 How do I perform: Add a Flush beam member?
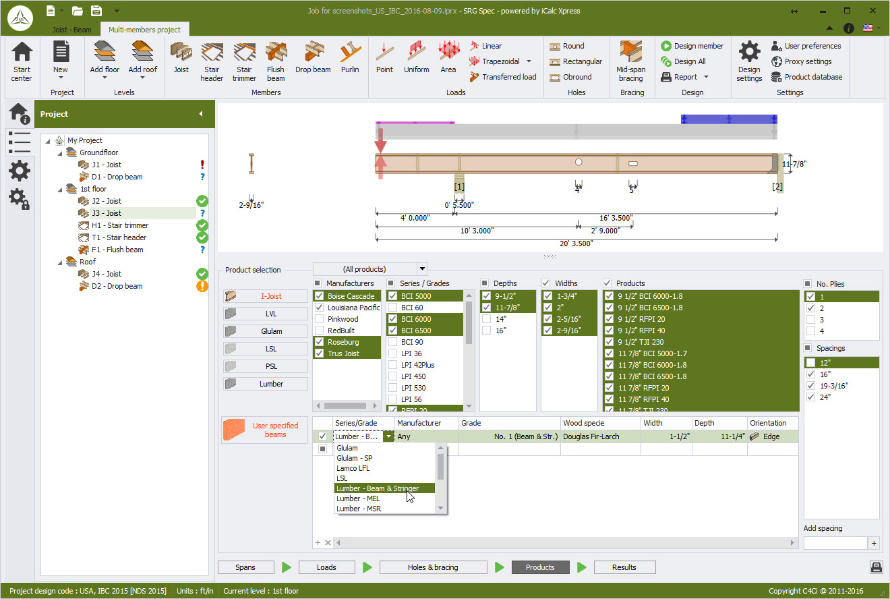click(x=276, y=61)
